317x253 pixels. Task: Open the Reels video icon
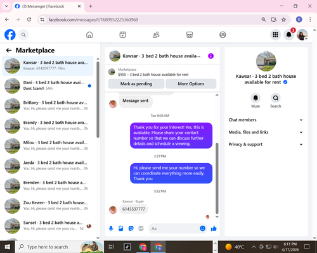click(x=122, y=35)
